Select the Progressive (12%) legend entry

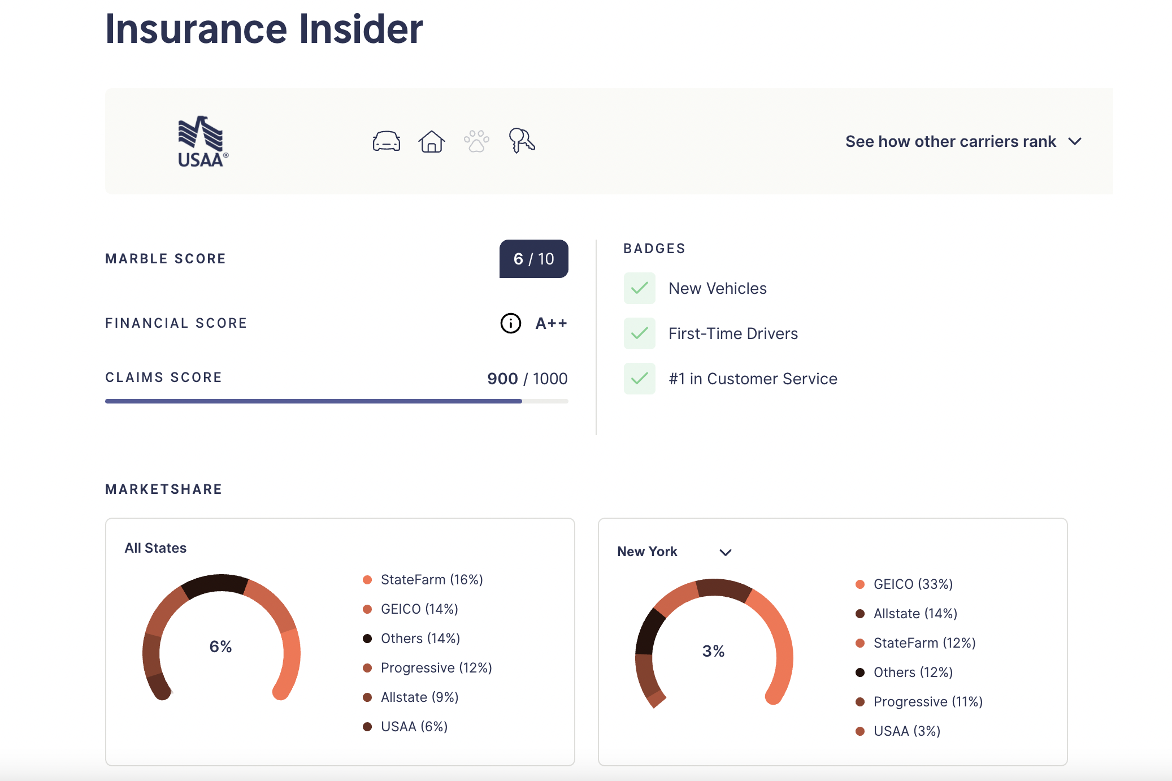coord(427,668)
